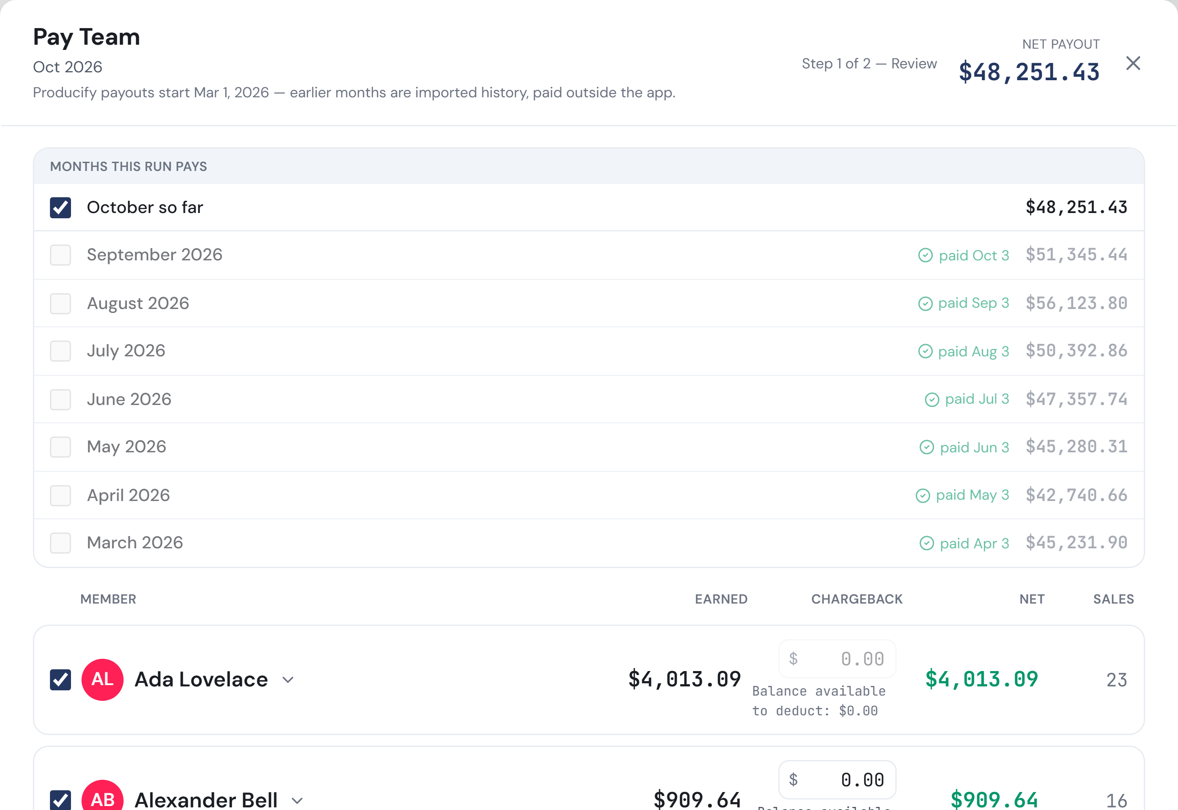The height and width of the screenshot is (810, 1178).
Task: Click the SALES column header
Action: point(1114,599)
